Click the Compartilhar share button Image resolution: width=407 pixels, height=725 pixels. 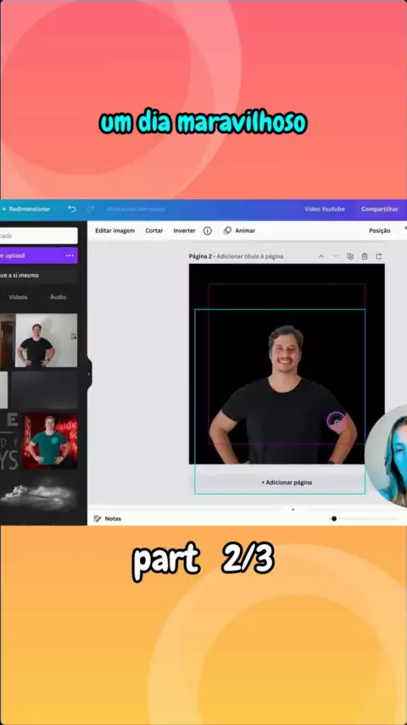(380, 209)
